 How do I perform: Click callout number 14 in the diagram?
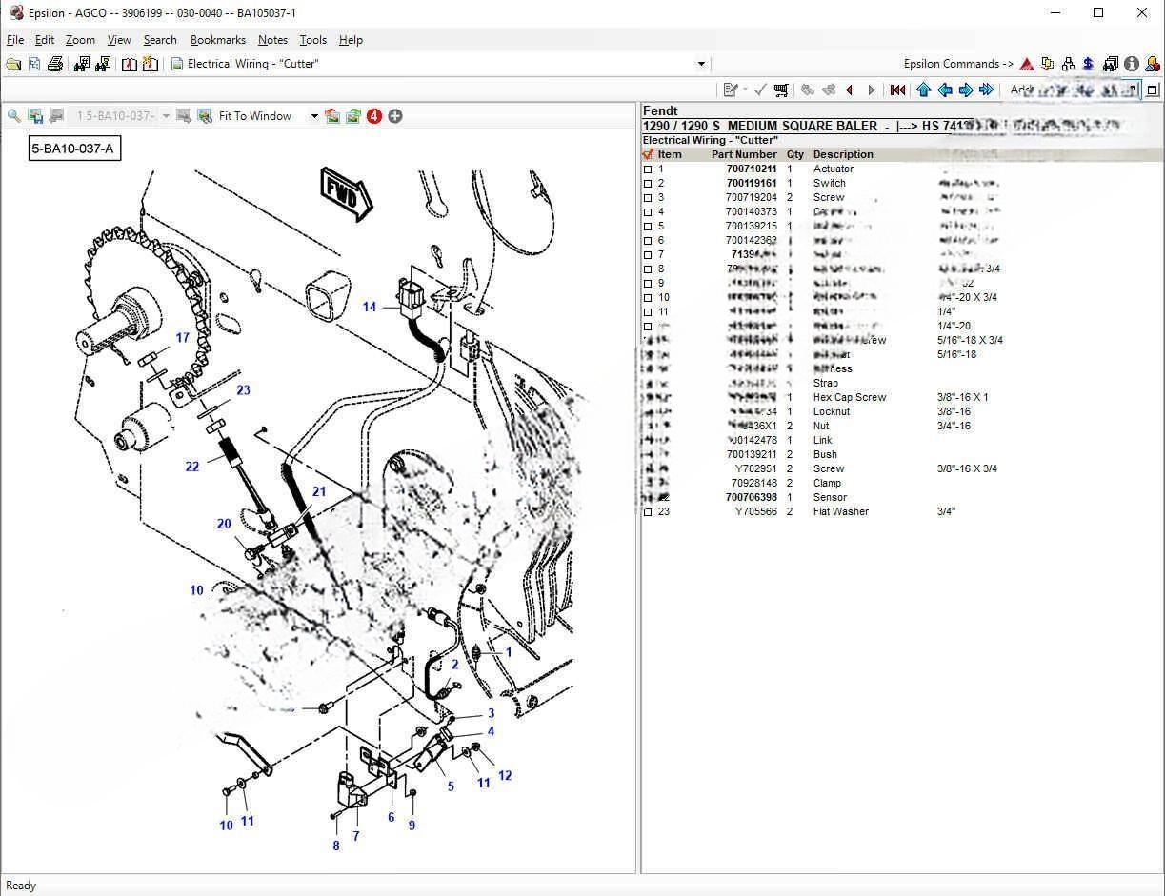pyautogui.click(x=370, y=307)
